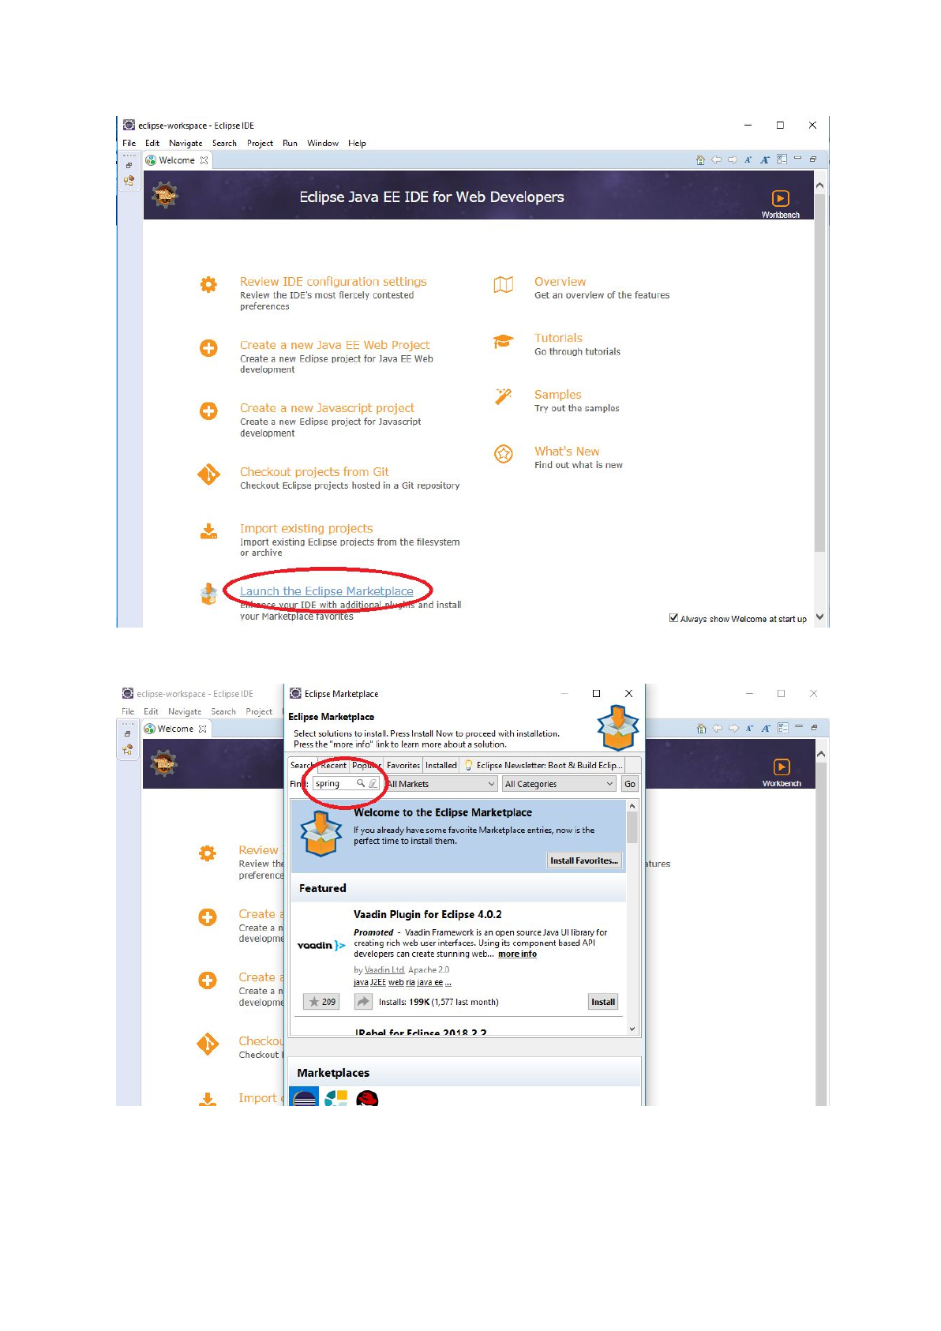Screen dimensions: 941x1331
Task: Click Install for Vaadin Plugin for Eclipse
Action: pos(603,1002)
